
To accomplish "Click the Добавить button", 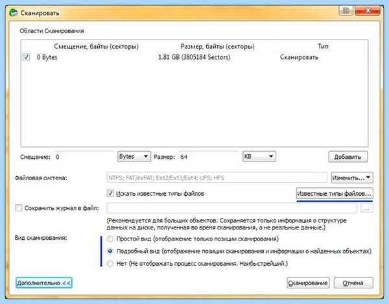I will coord(348,157).
